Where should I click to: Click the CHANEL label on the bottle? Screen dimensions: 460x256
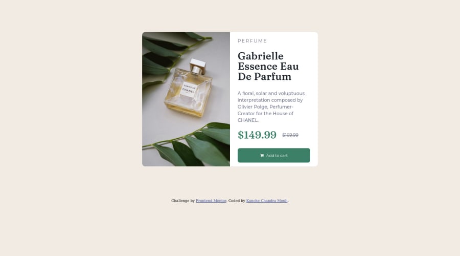pyautogui.click(x=188, y=90)
